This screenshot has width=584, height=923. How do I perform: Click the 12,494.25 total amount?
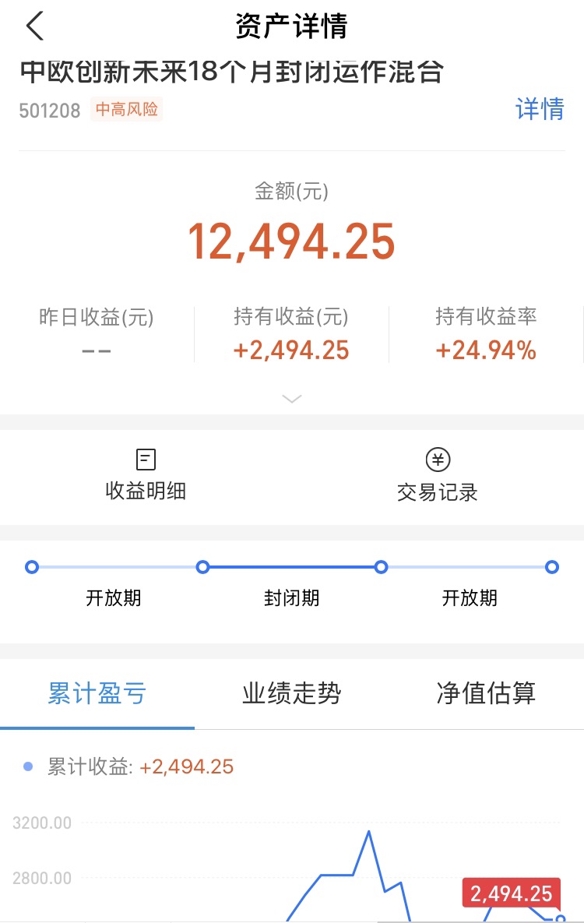(x=291, y=242)
